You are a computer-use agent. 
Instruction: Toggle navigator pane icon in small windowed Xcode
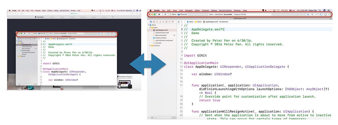108,33
